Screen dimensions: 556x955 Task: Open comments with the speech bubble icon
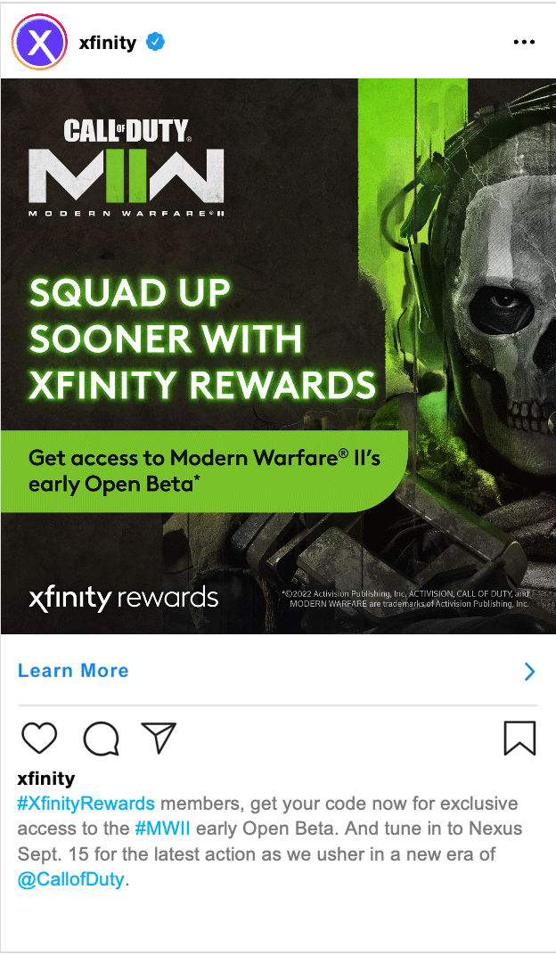point(101,739)
